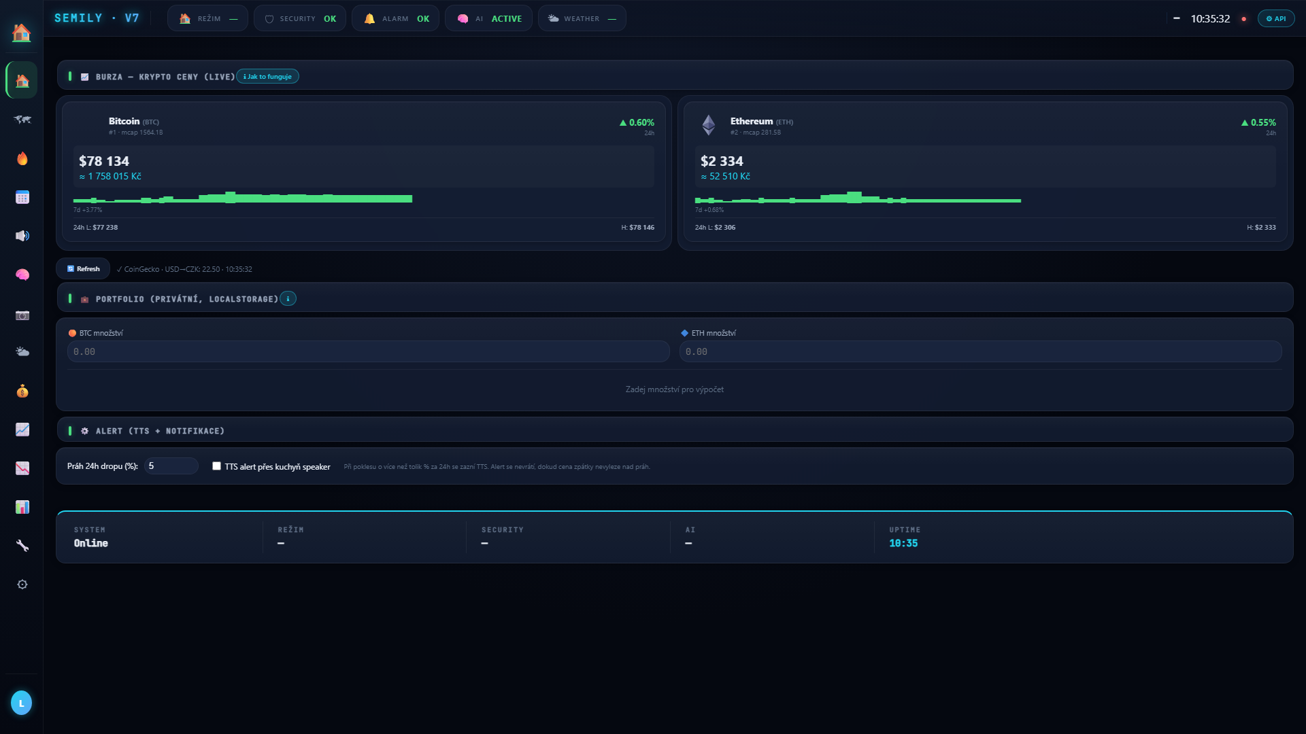1306x734 pixels.
Task: Click 'Zadej množství pro výpočet' hint
Action: [x=675, y=389]
